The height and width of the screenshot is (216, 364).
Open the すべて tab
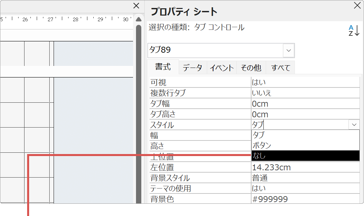tap(281, 67)
